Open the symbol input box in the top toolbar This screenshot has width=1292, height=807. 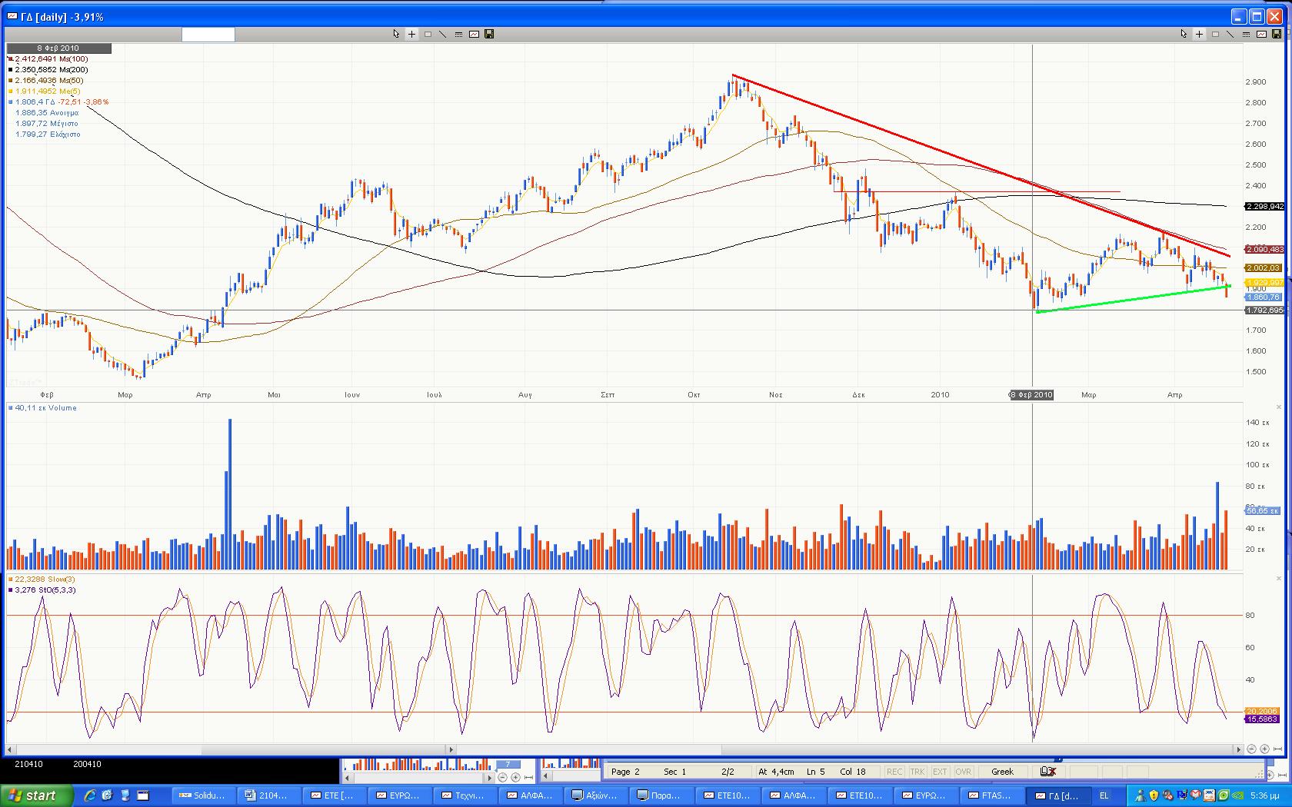coord(208,34)
